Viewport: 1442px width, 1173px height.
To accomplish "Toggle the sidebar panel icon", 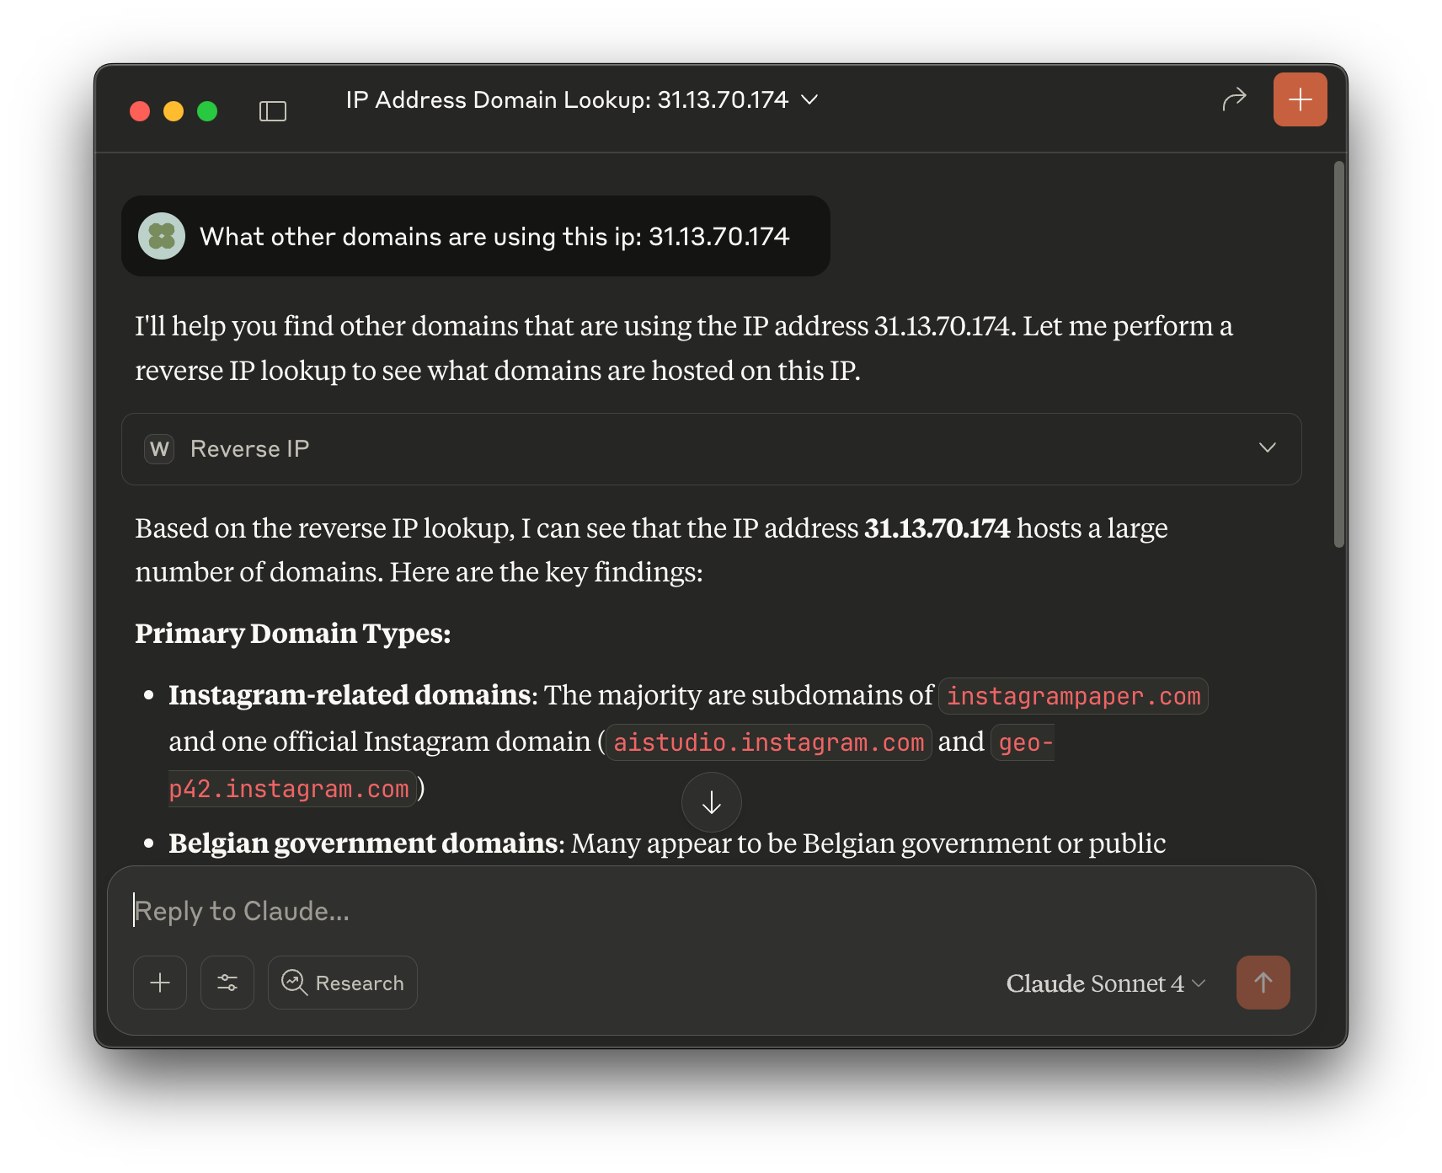I will coord(273,111).
